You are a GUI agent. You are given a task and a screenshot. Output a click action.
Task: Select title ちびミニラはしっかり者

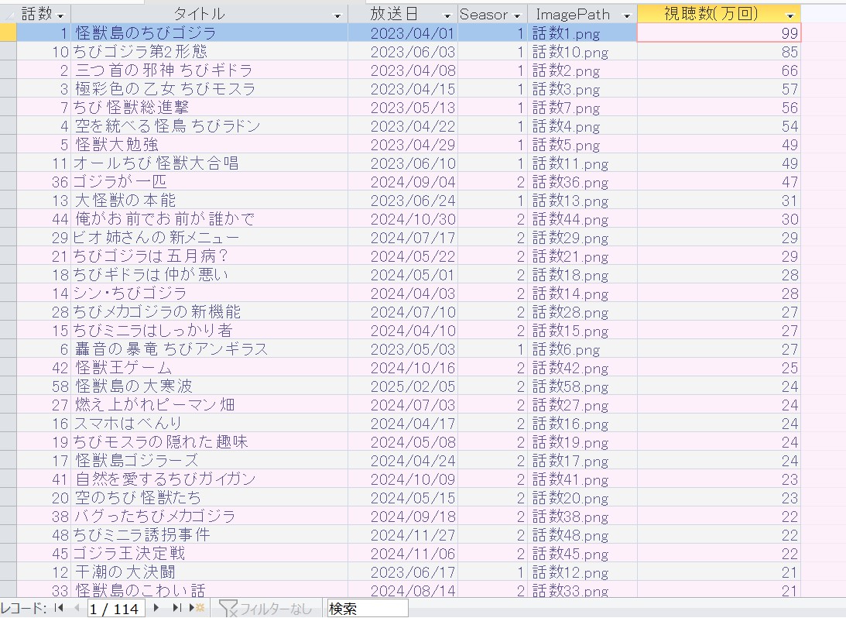[209, 331]
